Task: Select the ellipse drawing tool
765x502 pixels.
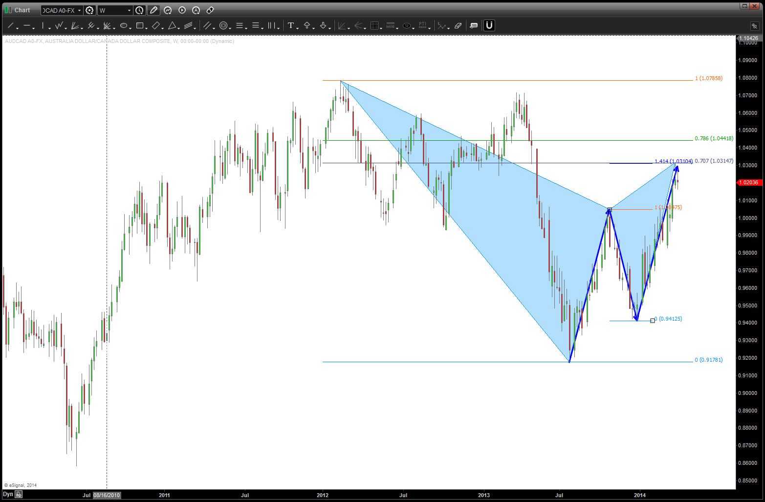Action: coord(124,25)
